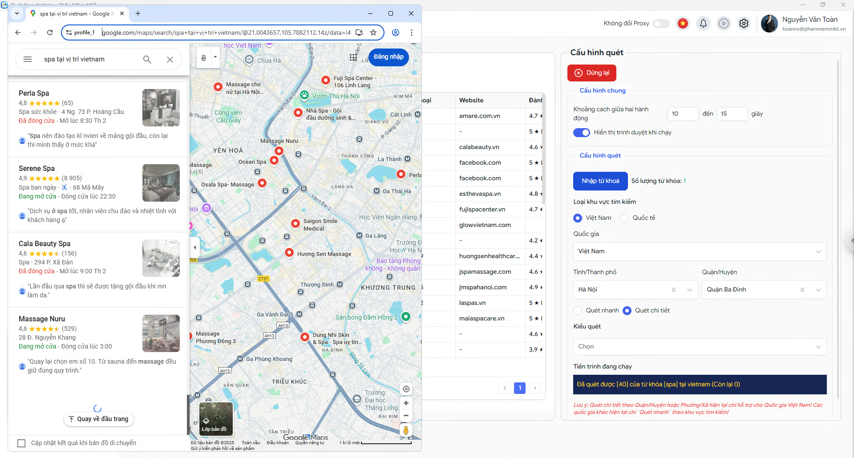Expand the Quận Ba Đình dropdown arrow
Screen dimensions: 854x458
click(x=818, y=290)
